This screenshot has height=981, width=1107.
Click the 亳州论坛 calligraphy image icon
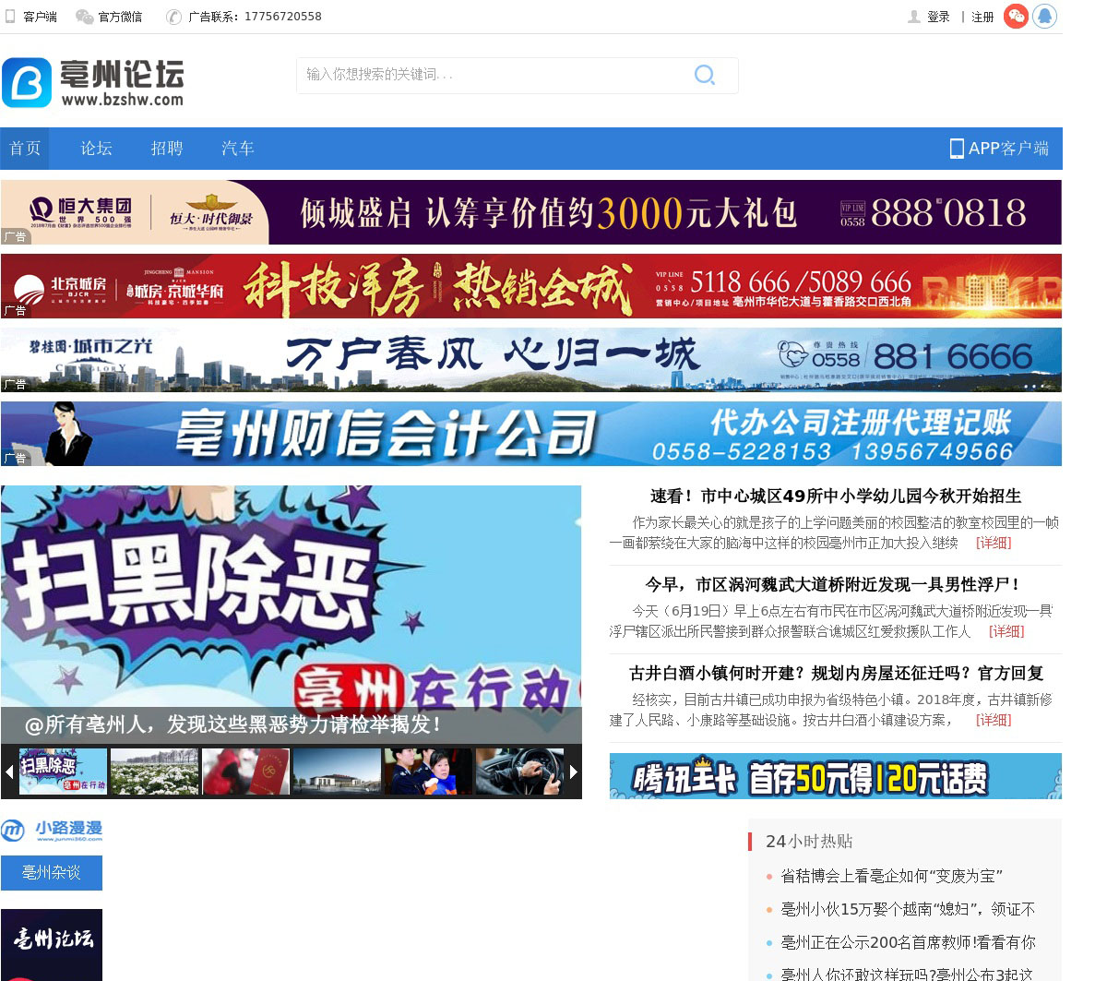[52, 945]
